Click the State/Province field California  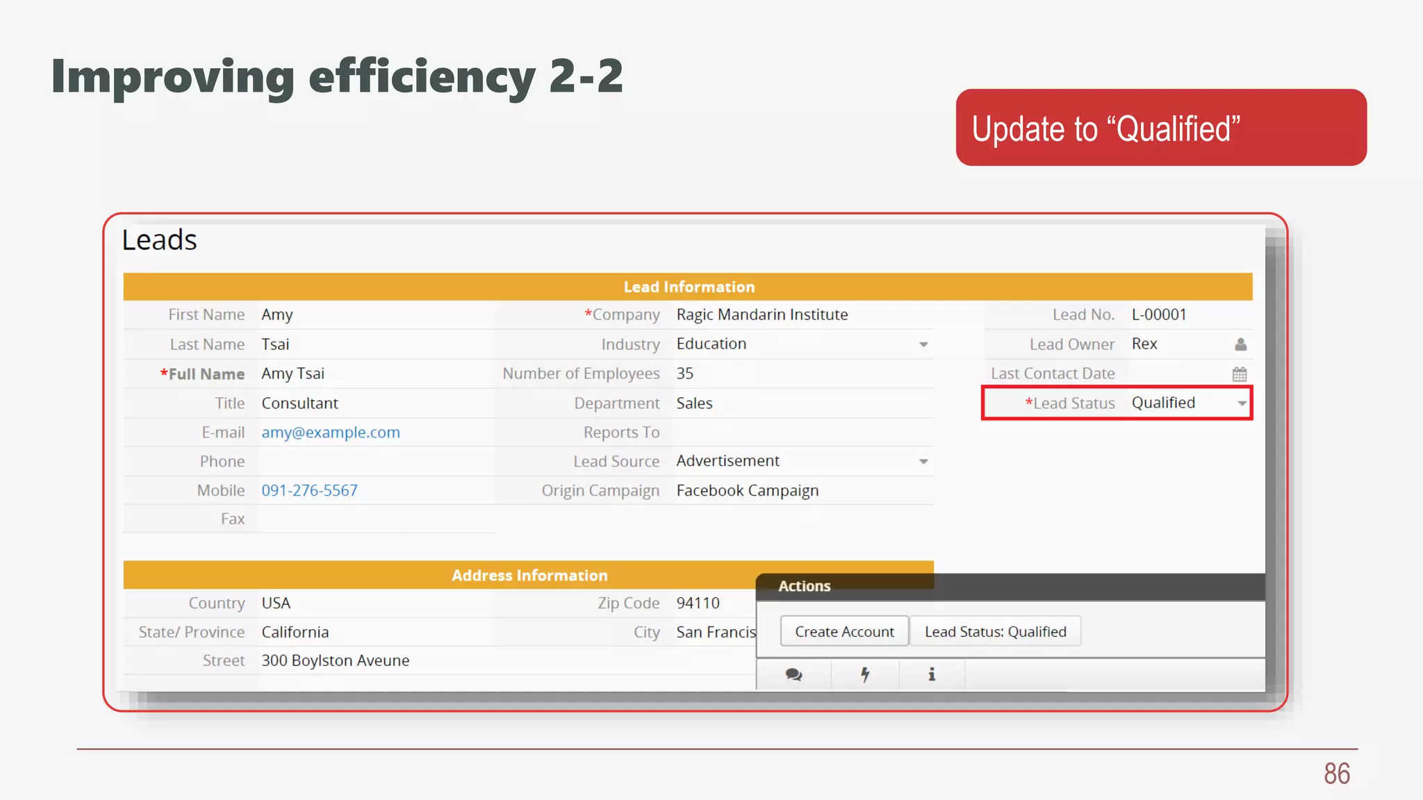point(376,632)
